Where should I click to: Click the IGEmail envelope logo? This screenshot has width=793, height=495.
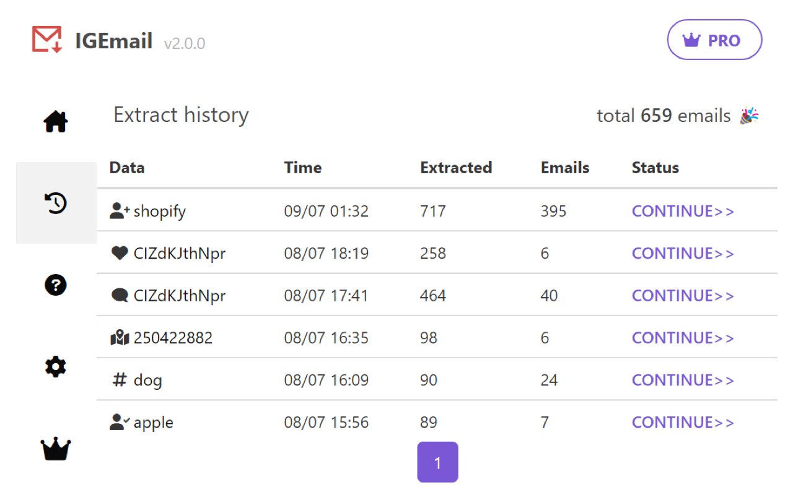pyautogui.click(x=47, y=40)
